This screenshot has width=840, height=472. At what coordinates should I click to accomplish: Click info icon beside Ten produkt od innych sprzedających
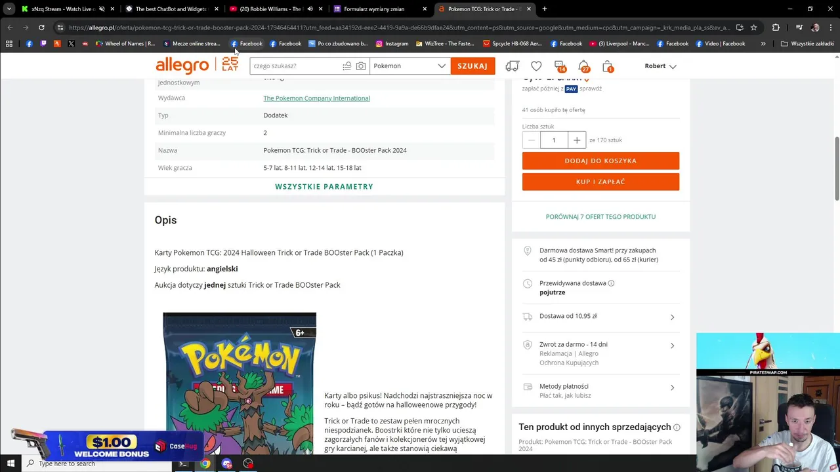pos(677,427)
